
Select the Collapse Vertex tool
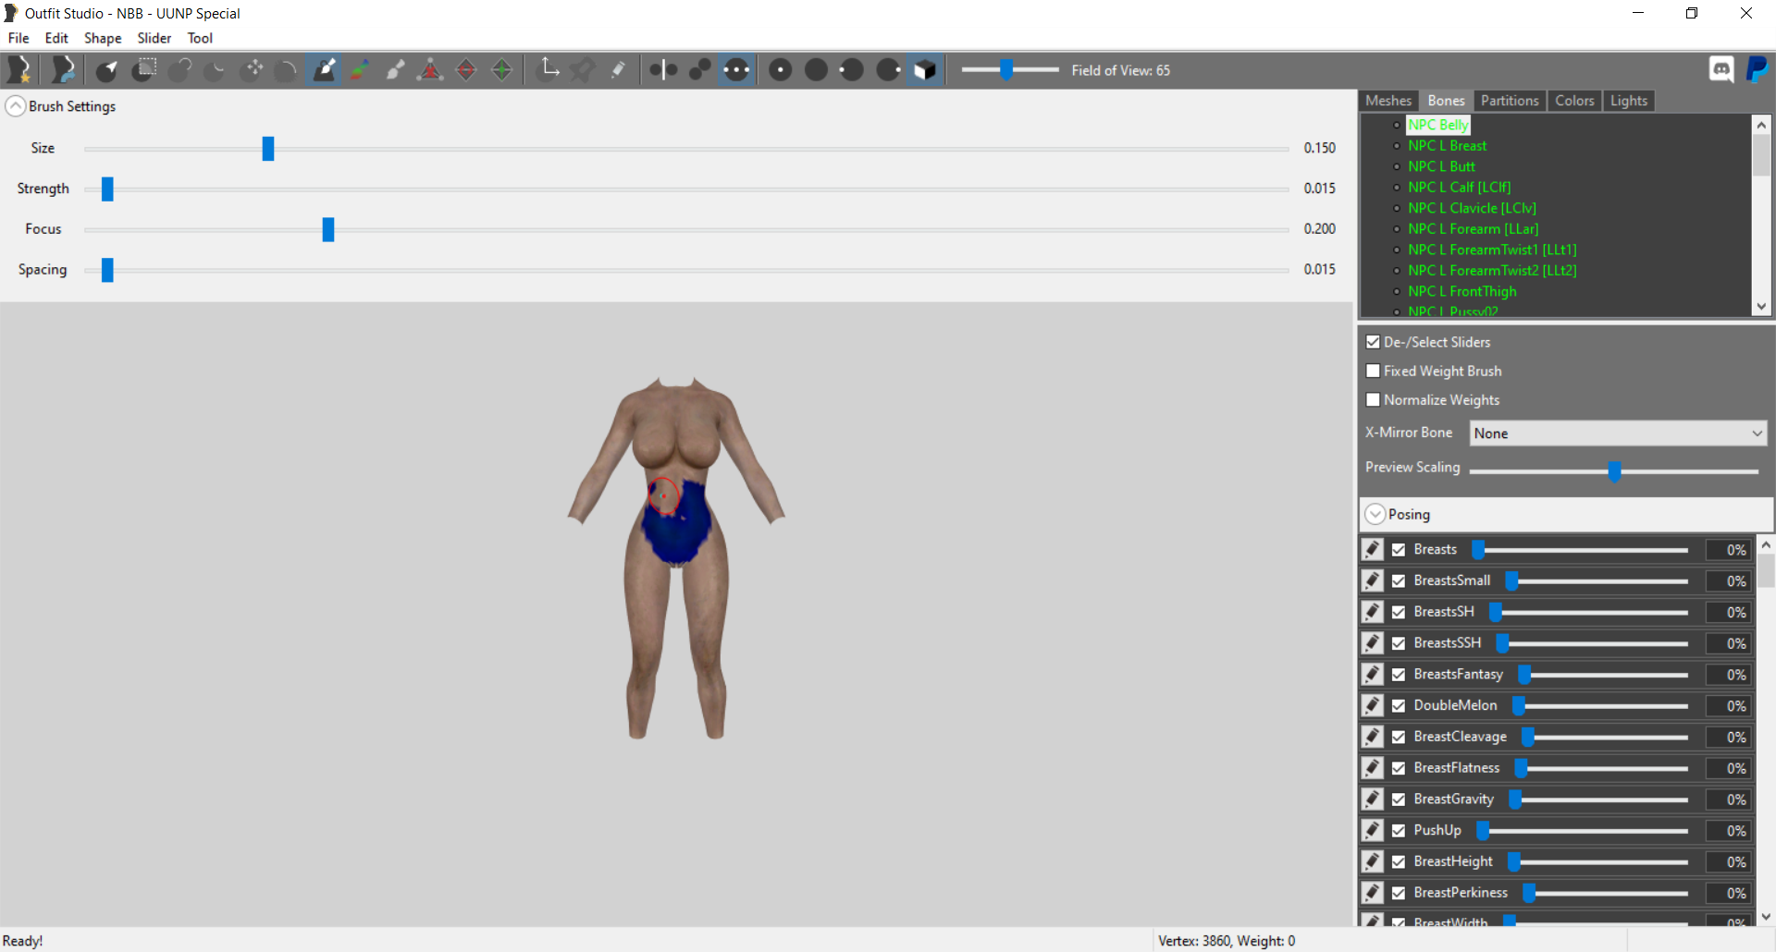(x=430, y=69)
